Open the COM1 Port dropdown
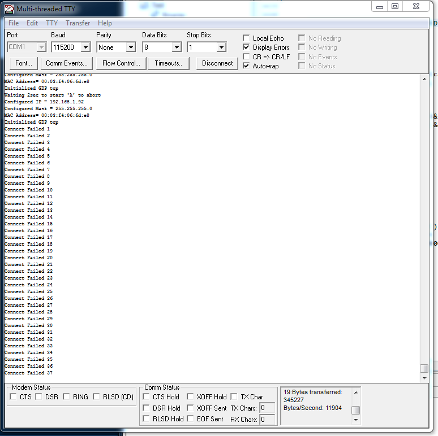The width and height of the screenshot is (438, 436). (x=41, y=47)
